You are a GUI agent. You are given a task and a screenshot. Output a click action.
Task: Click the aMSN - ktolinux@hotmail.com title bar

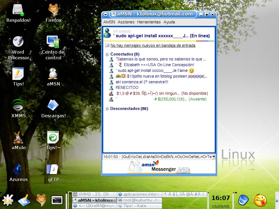coord(153,14)
